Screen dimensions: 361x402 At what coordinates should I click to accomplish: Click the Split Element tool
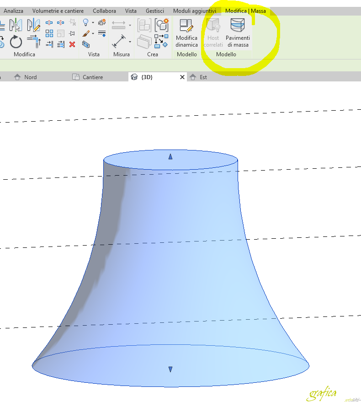(49, 22)
